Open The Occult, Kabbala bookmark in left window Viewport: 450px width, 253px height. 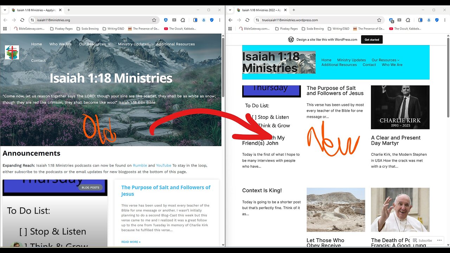coord(180,29)
